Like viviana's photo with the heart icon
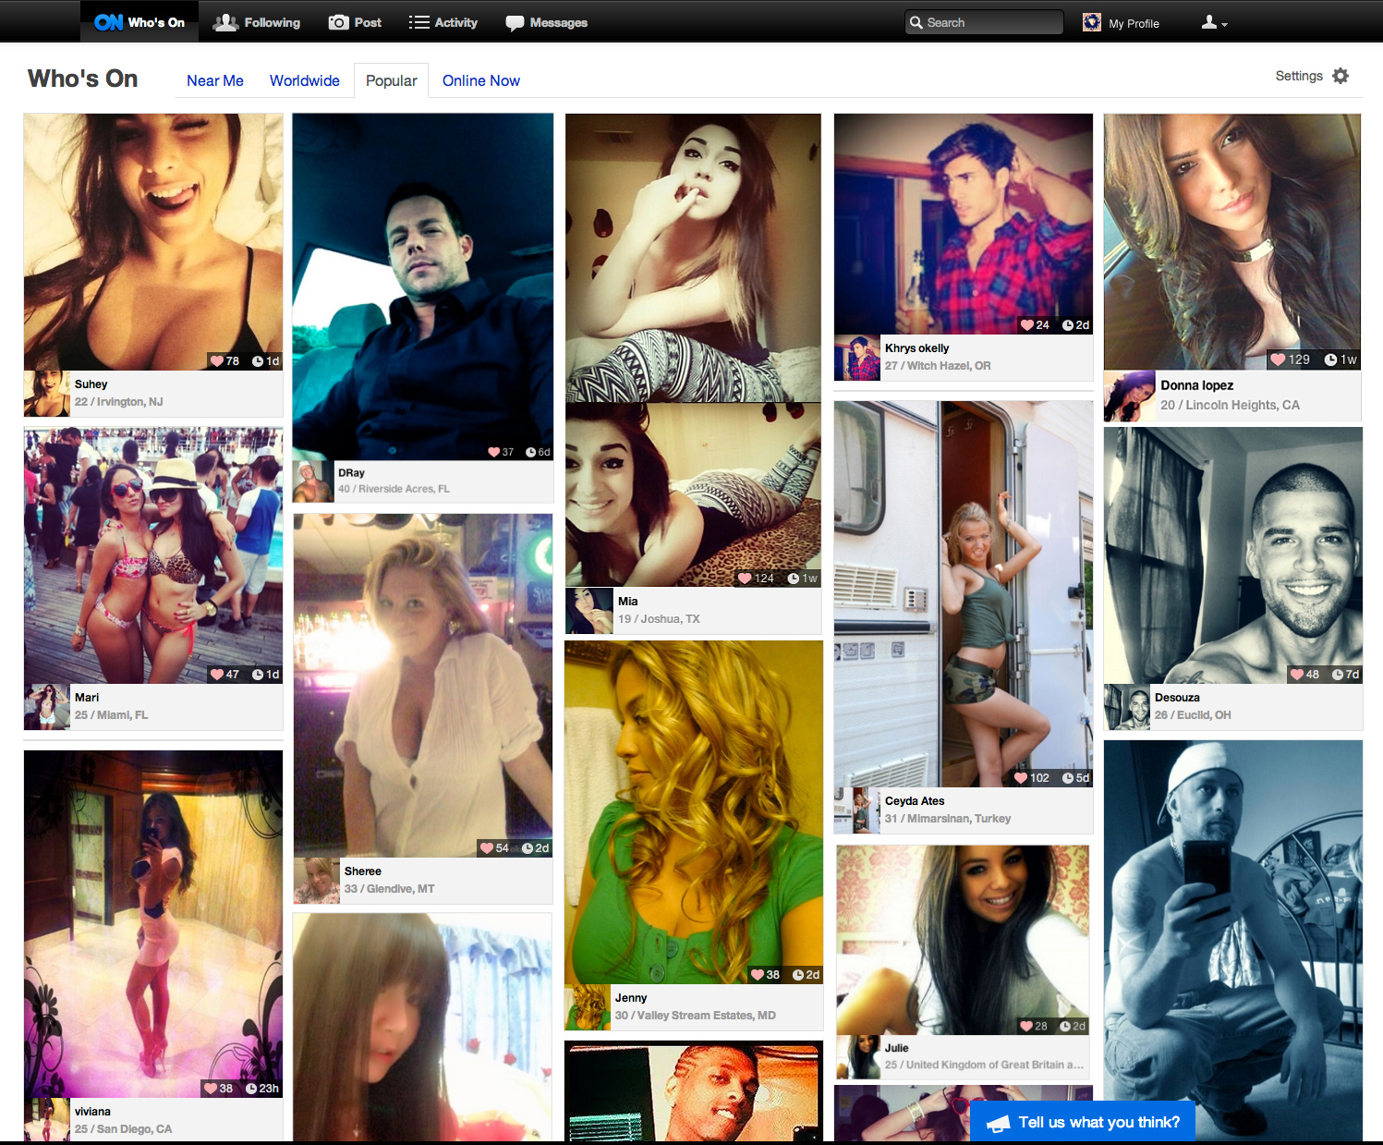 [x=211, y=1089]
